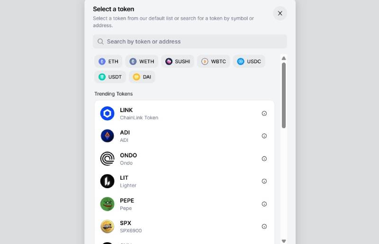Select the USDT token chip
Viewport: 379px width, 244px height.
click(110, 77)
